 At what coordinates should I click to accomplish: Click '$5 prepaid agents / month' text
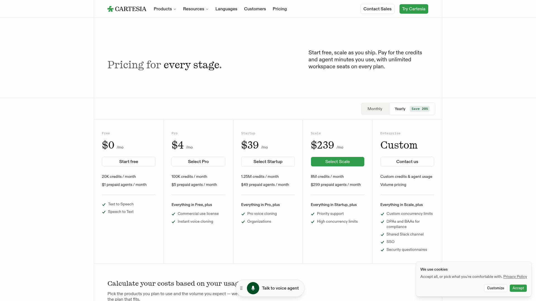point(194,185)
